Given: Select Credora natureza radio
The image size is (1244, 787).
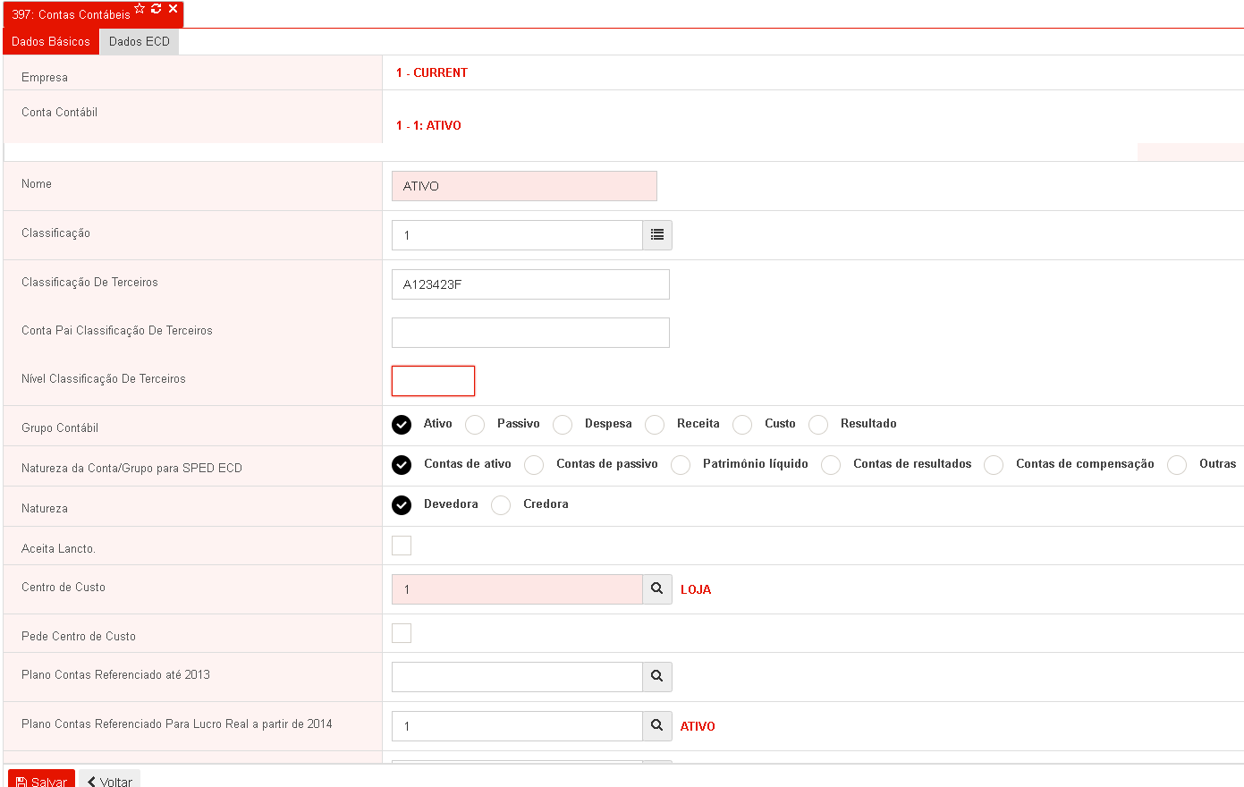Looking at the screenshot, I should click(x=501, y=504).
